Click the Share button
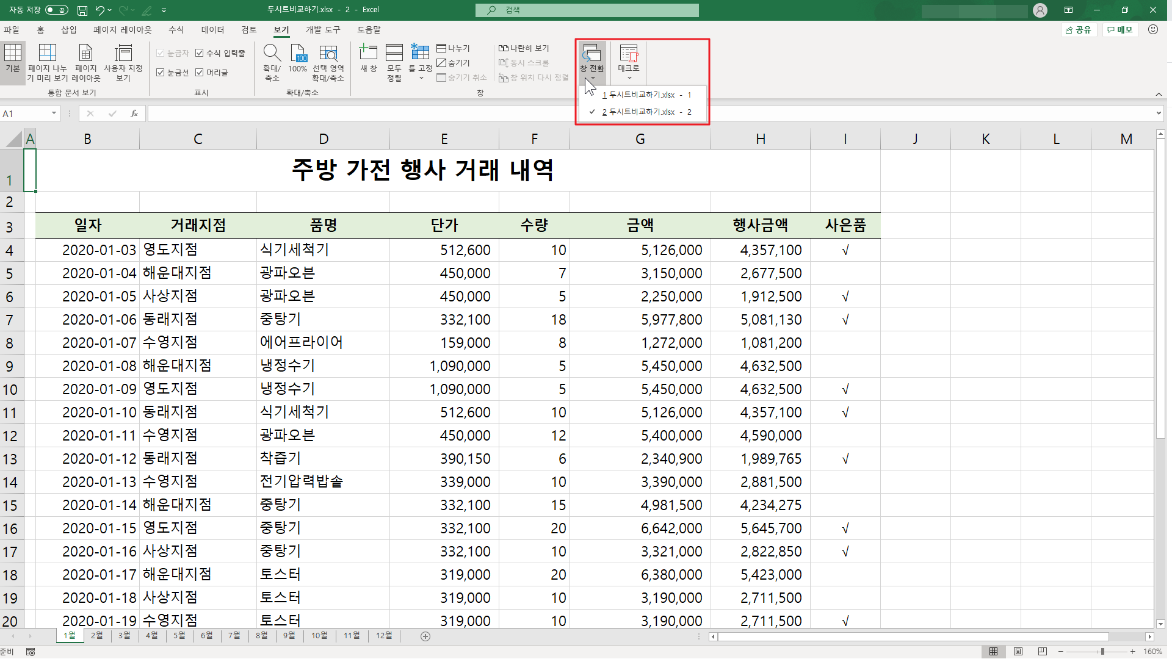 (1079, 30)
